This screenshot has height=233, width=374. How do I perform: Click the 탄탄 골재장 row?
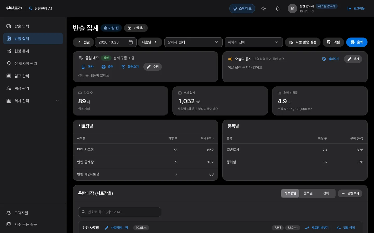coord(145,162)
